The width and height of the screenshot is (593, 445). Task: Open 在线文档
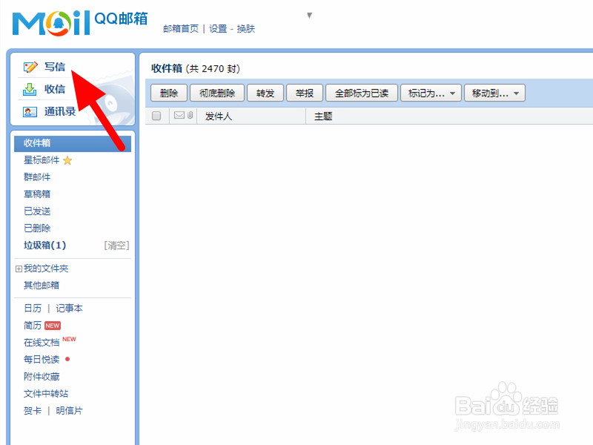coord(42,343)
